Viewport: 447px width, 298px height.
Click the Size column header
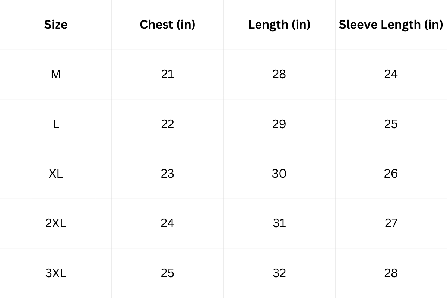56,25
